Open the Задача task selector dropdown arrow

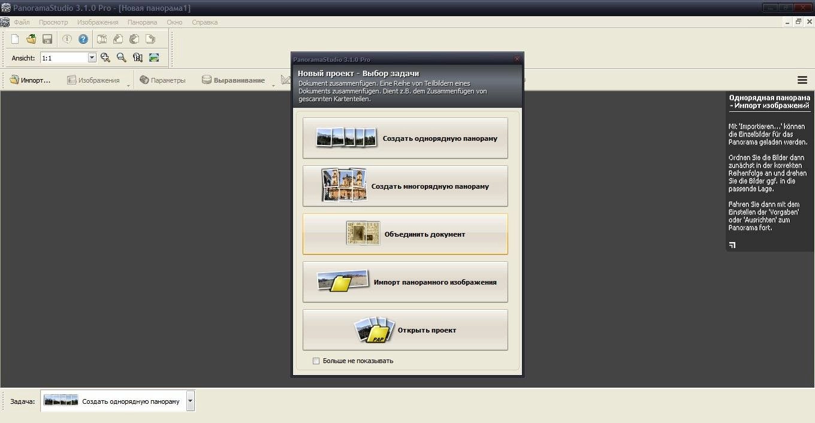click(191, 401)
